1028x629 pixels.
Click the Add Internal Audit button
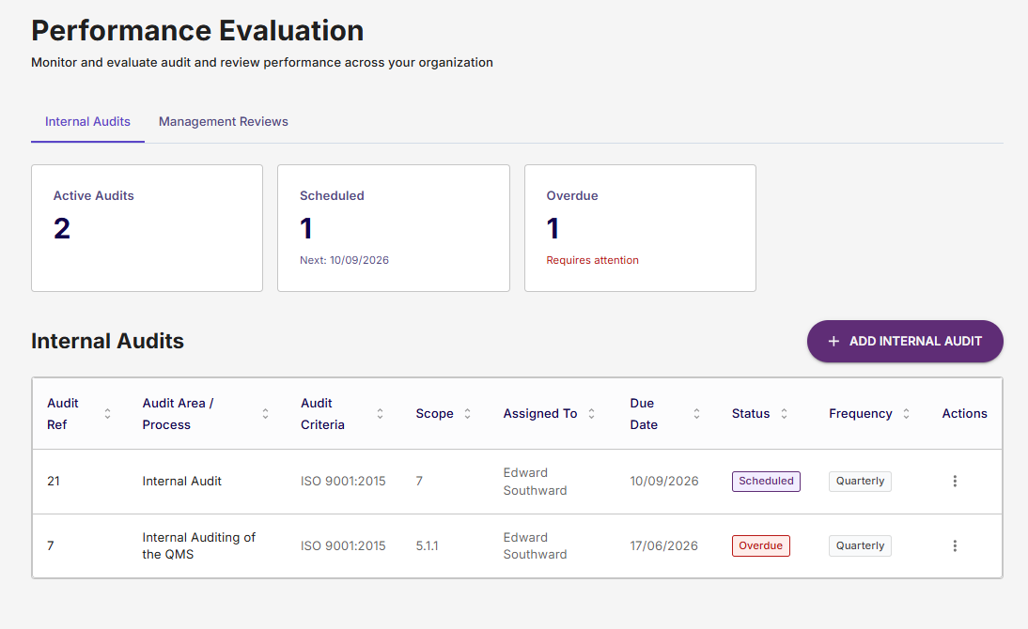[905, 342]
